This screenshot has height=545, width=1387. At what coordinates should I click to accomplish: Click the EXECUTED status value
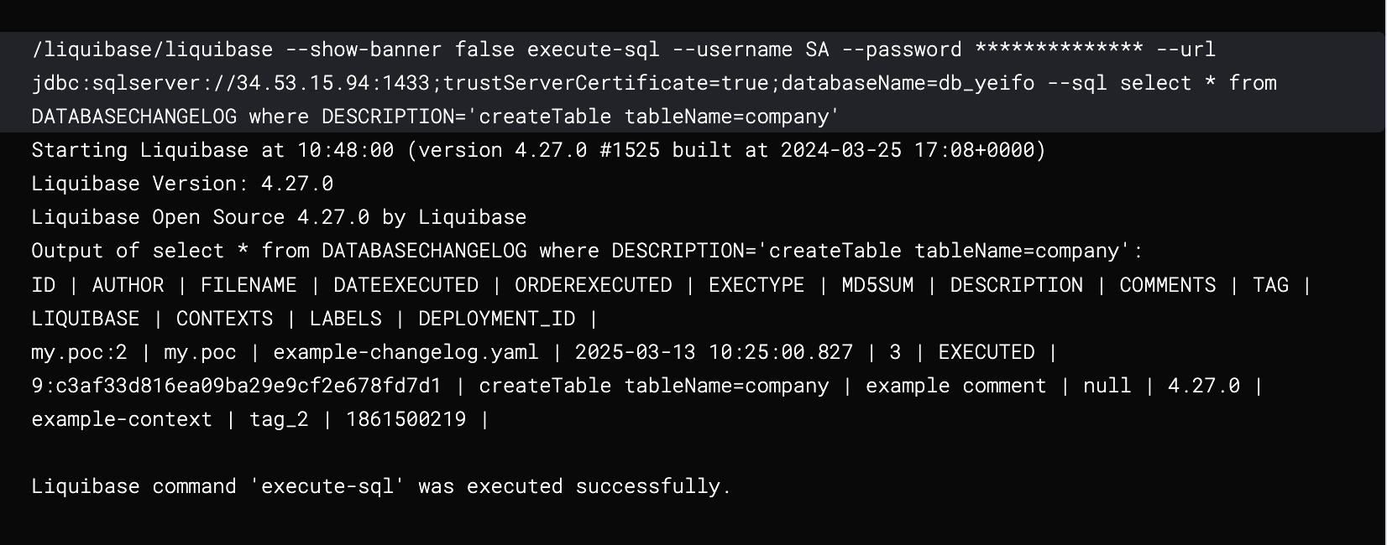point(987,352)
